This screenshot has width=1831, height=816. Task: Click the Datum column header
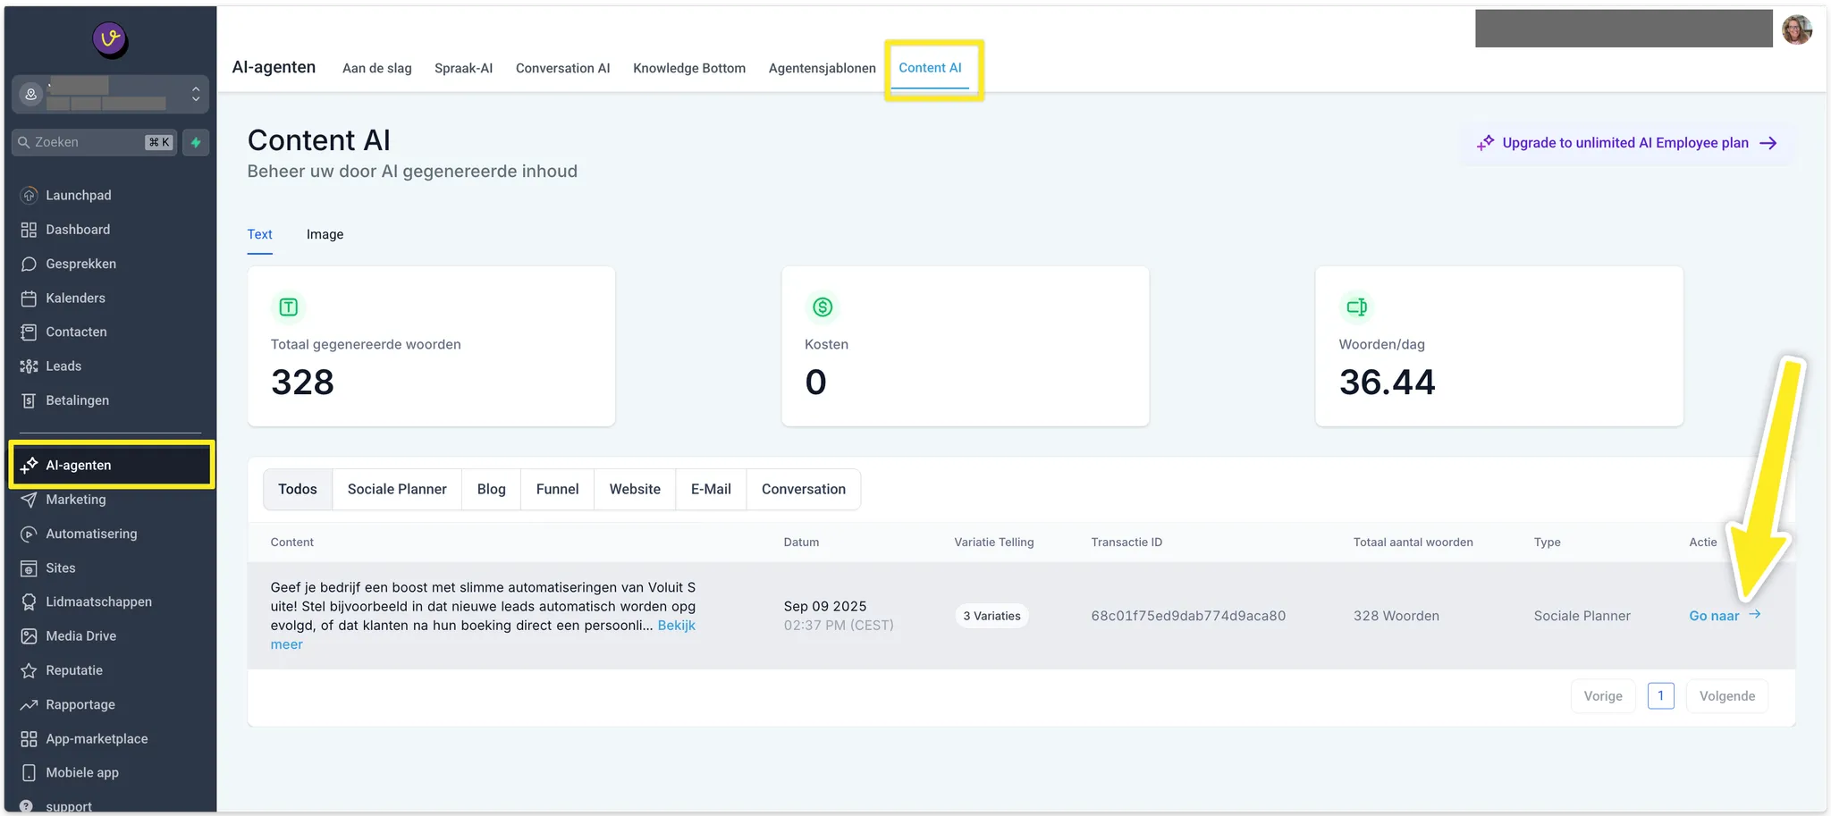click(801, 542)
